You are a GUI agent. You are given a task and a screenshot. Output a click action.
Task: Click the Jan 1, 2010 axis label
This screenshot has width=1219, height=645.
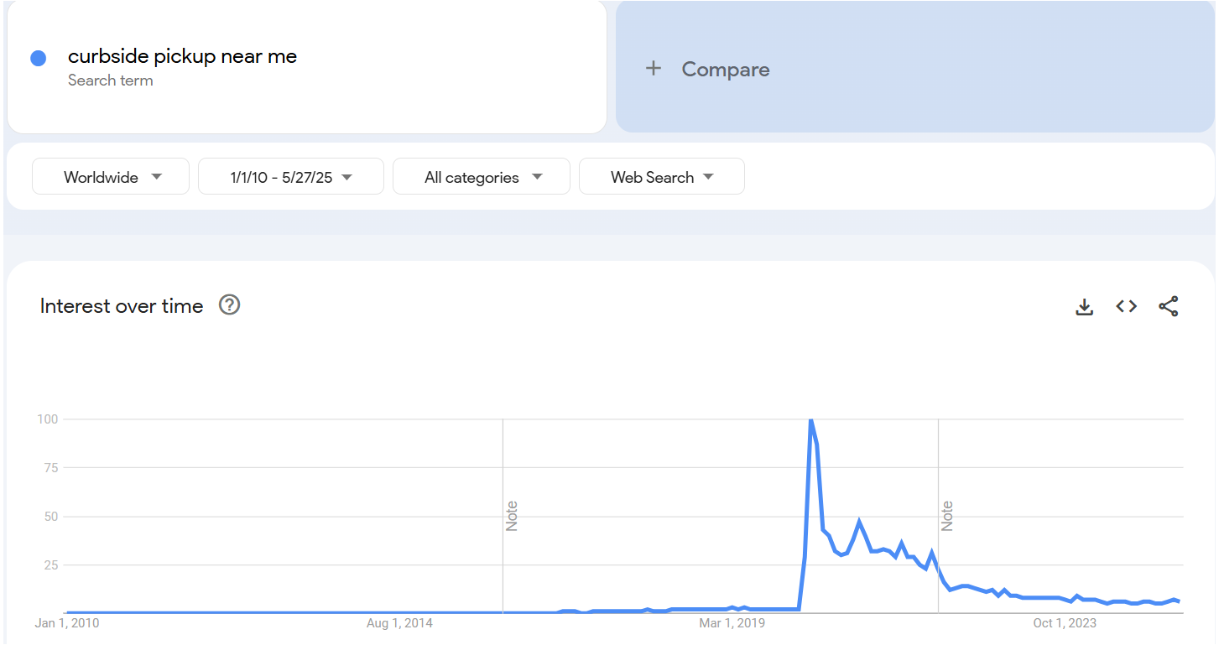pos(67,623)
